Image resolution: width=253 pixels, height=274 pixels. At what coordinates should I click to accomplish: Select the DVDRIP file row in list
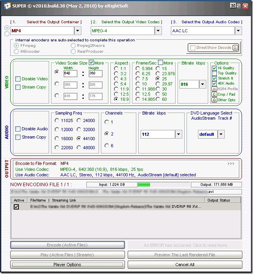(126, 207)
